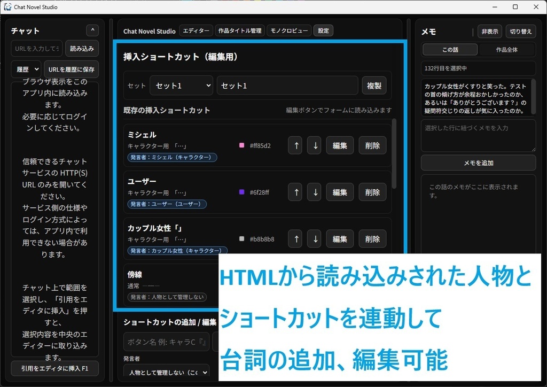Click 引用をエディタに挿入 F1 button

[55, 368]
